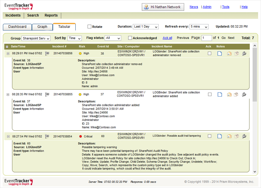Image resolution: width=261 pixels, height=188 pixels.
Task: Open the Tools link
Action: (x=226, y=7)
